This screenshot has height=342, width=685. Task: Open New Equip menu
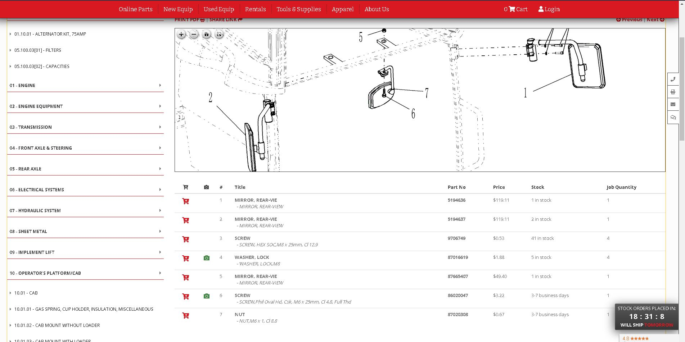[x=178, y=9]
